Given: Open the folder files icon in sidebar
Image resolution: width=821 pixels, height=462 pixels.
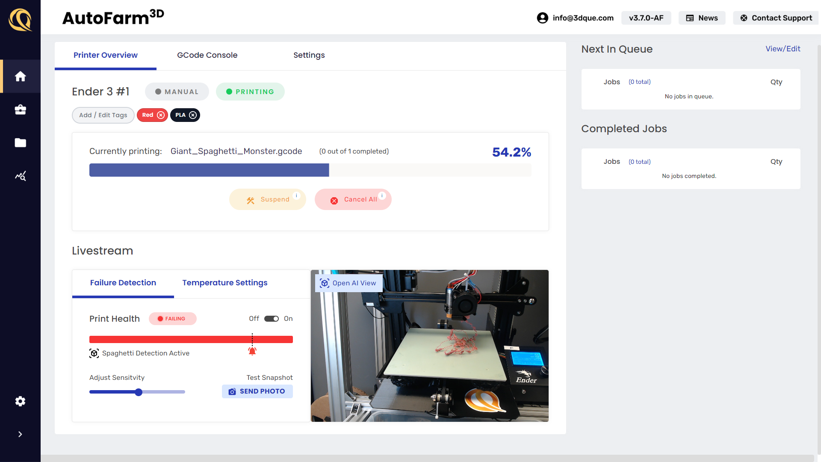Looking at the screenshot, I should (x=20, y=143).
